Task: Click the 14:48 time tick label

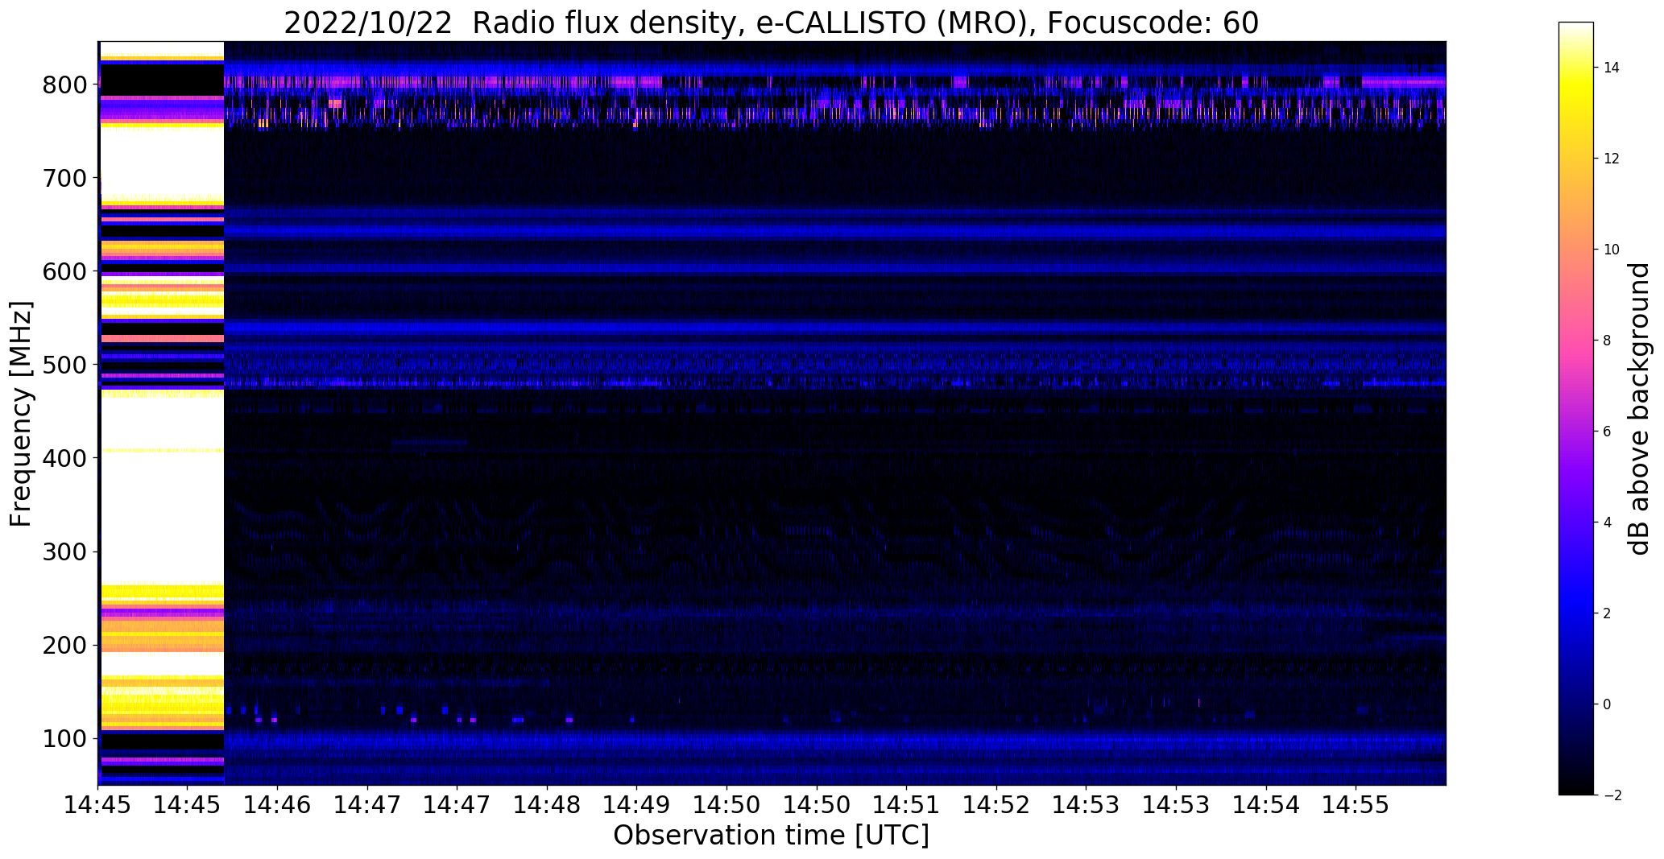Action: [x=548, y=804]
